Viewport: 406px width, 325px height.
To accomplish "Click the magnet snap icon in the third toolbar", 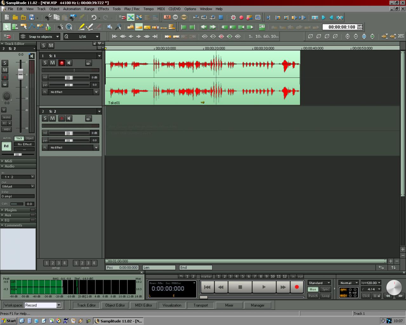I will [7, 37].
